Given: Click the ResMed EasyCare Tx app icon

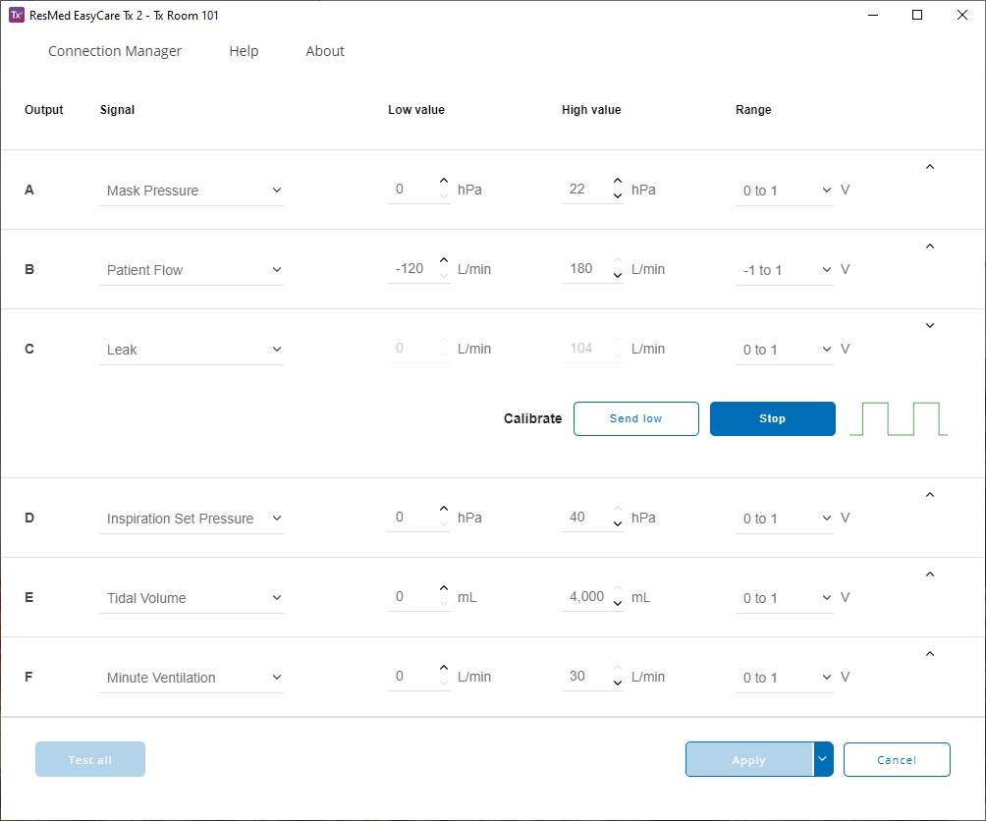Looking at the screenshot, I should pos(17,15).
